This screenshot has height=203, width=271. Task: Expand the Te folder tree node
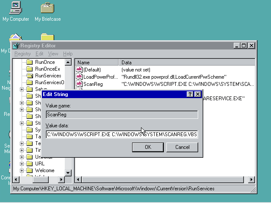click(22, 143)
